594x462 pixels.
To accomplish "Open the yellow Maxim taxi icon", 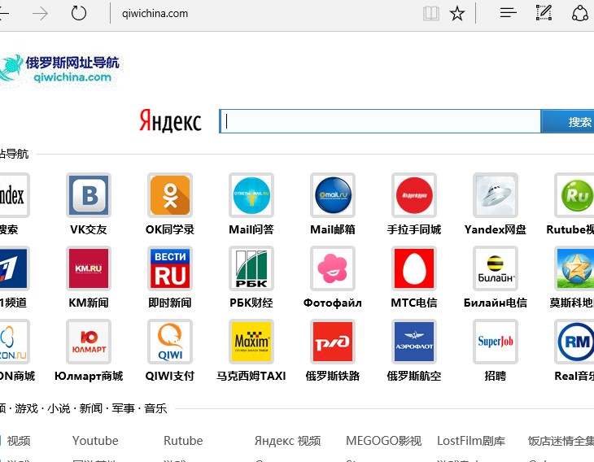I will pos(251,342).
